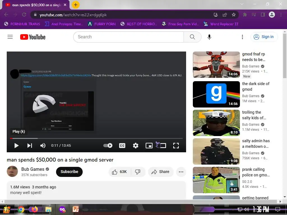Image resolution: width=287 pixels, height=215 pixels.
Task: Install app icon in address bar
Action: coord(216,15)
